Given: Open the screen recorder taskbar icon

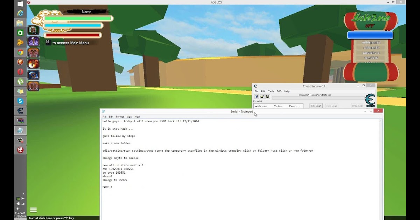Looking at the screenshot, I should click(20, 140).
